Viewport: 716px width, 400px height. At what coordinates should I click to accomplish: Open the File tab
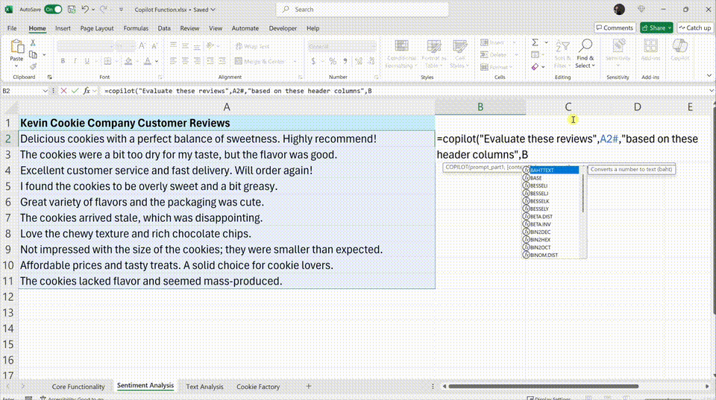12,28
